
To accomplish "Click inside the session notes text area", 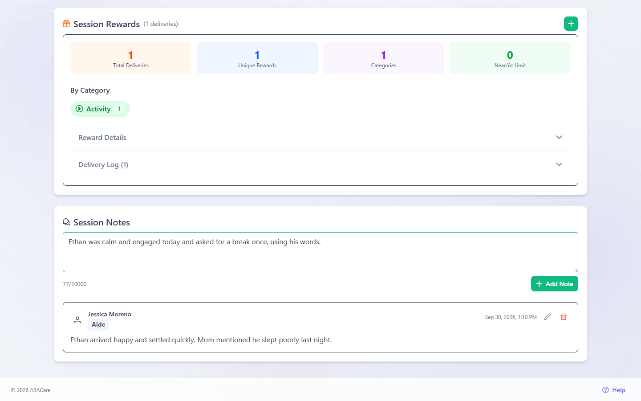I will pos(320,252).
